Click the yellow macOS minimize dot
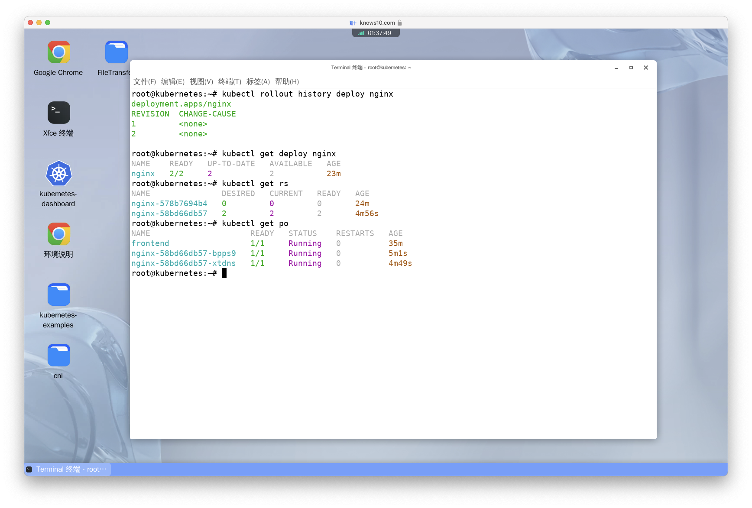The image size is (752, 508). coord(39,23)
